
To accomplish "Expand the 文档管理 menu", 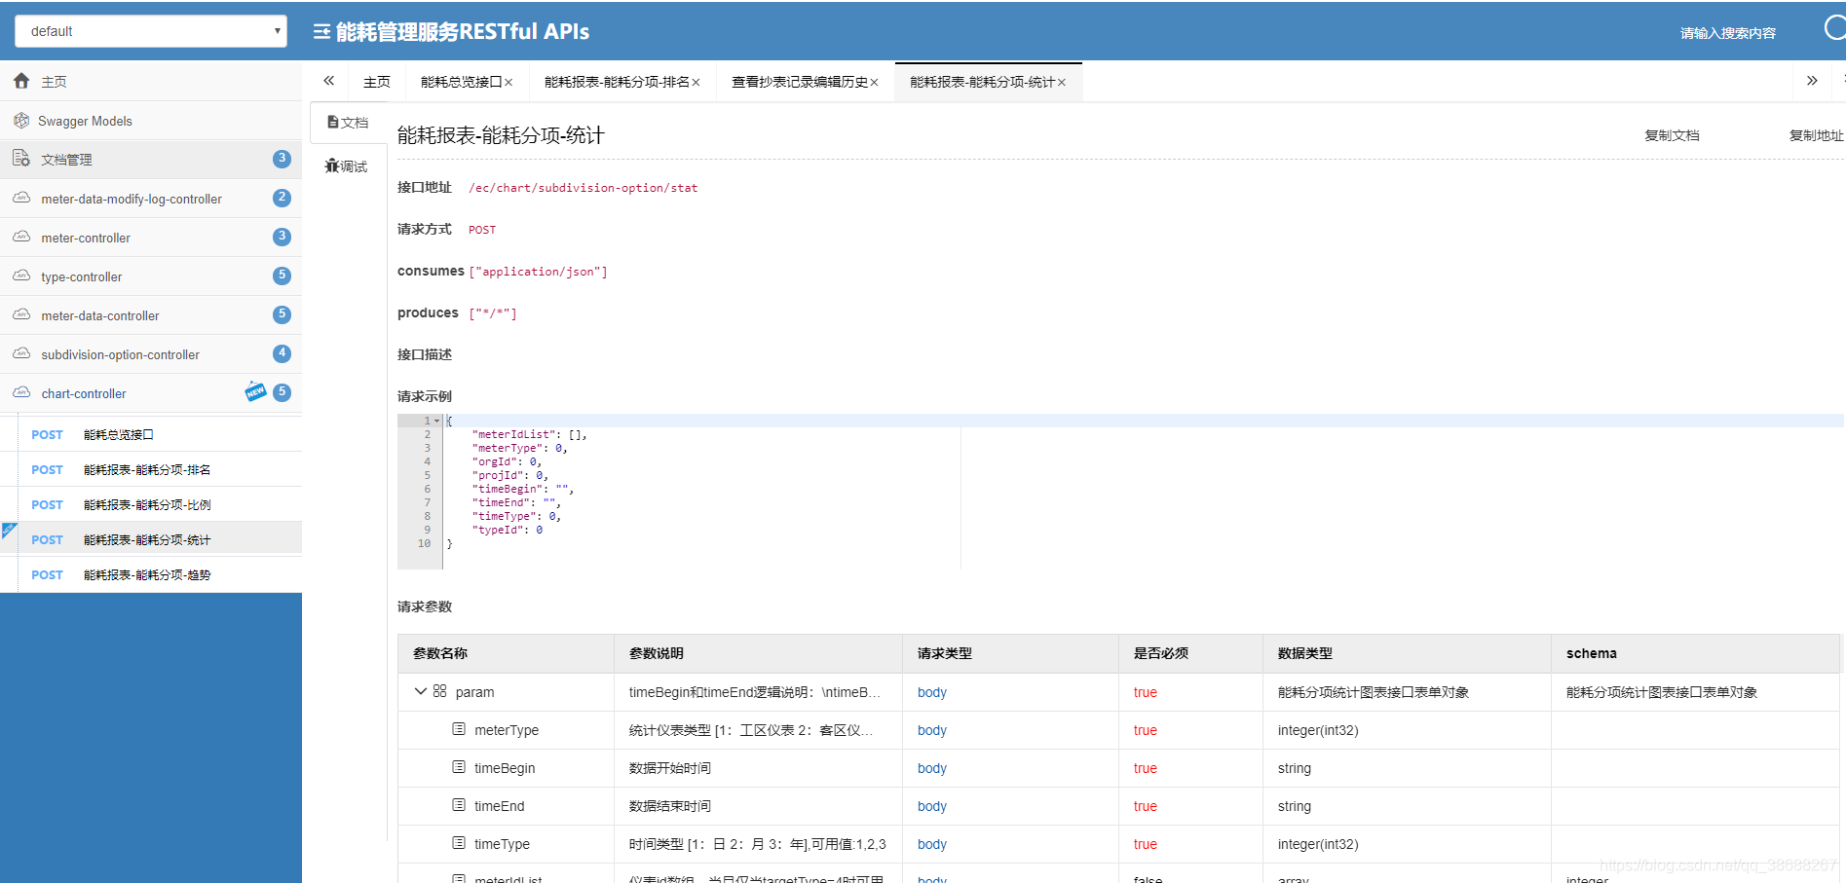I will click(151, 160).
